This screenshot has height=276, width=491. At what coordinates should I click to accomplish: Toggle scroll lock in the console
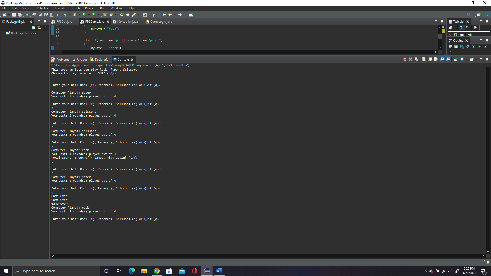430,59
